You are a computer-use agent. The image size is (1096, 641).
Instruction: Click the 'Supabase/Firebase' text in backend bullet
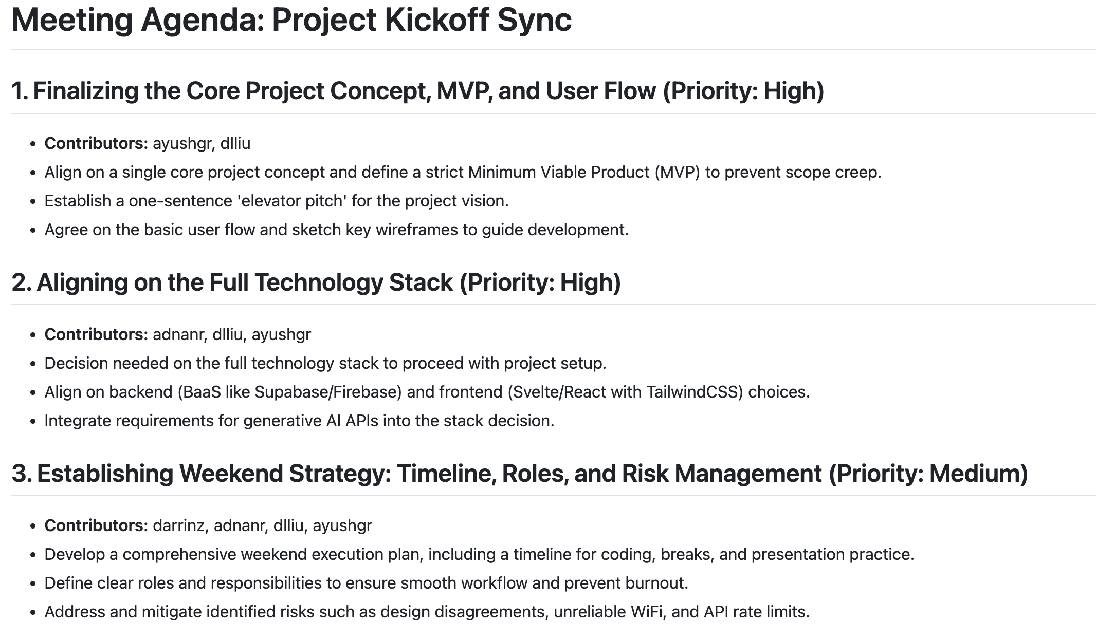click(x=327, y=392)
